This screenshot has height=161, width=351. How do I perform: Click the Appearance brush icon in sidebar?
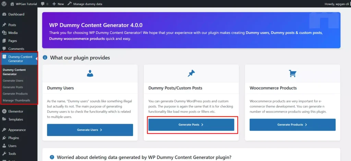click(4, 130)
